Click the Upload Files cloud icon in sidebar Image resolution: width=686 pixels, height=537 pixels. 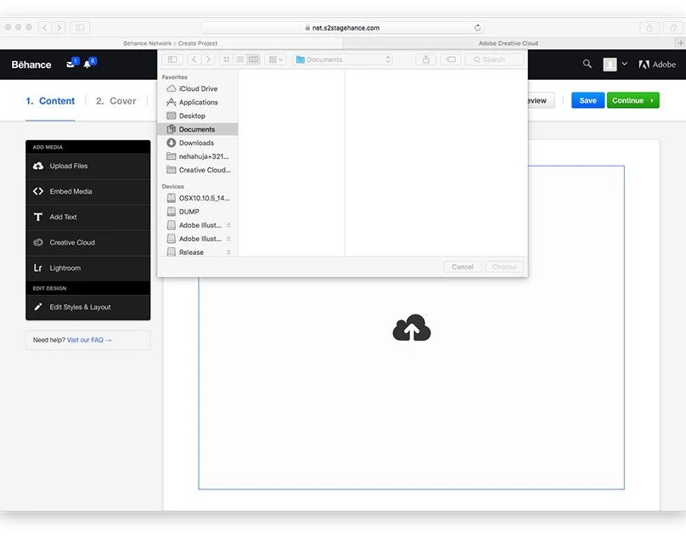(x=38, y=167)
